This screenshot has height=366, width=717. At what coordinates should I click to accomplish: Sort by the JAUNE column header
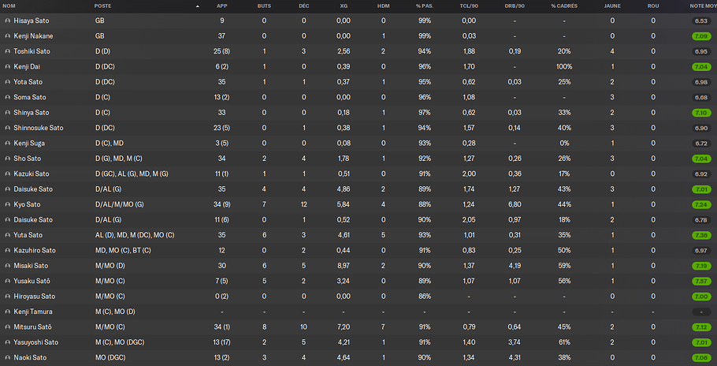[x=612, y=6]
